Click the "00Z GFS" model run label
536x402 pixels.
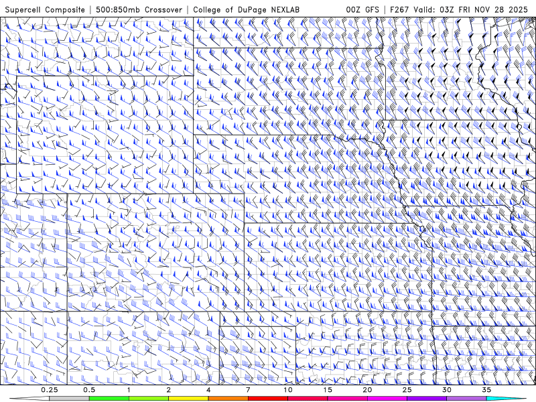[x=362, y=9]
